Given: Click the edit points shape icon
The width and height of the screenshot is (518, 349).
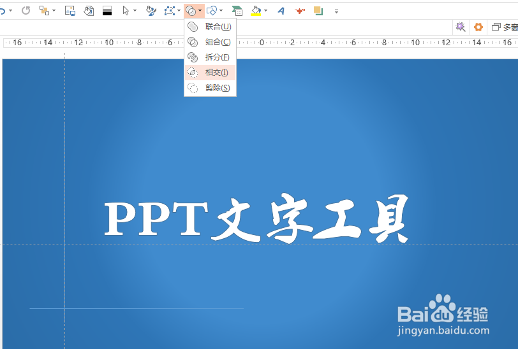Looking at the screenshot, I should click(170, 11).
